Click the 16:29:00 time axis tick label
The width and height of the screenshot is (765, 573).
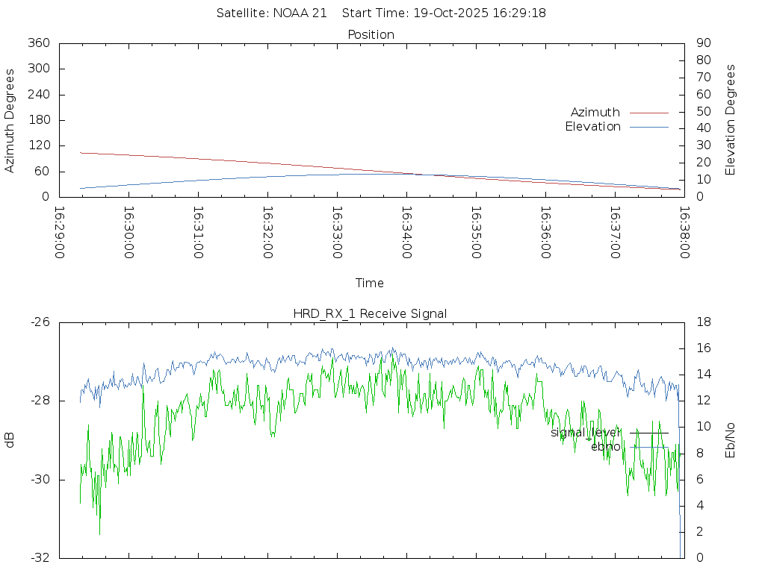[x=60, y=232]
